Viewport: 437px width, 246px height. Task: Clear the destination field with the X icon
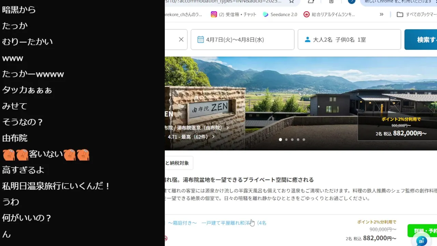pyautogui.click(x=181, y=39)
